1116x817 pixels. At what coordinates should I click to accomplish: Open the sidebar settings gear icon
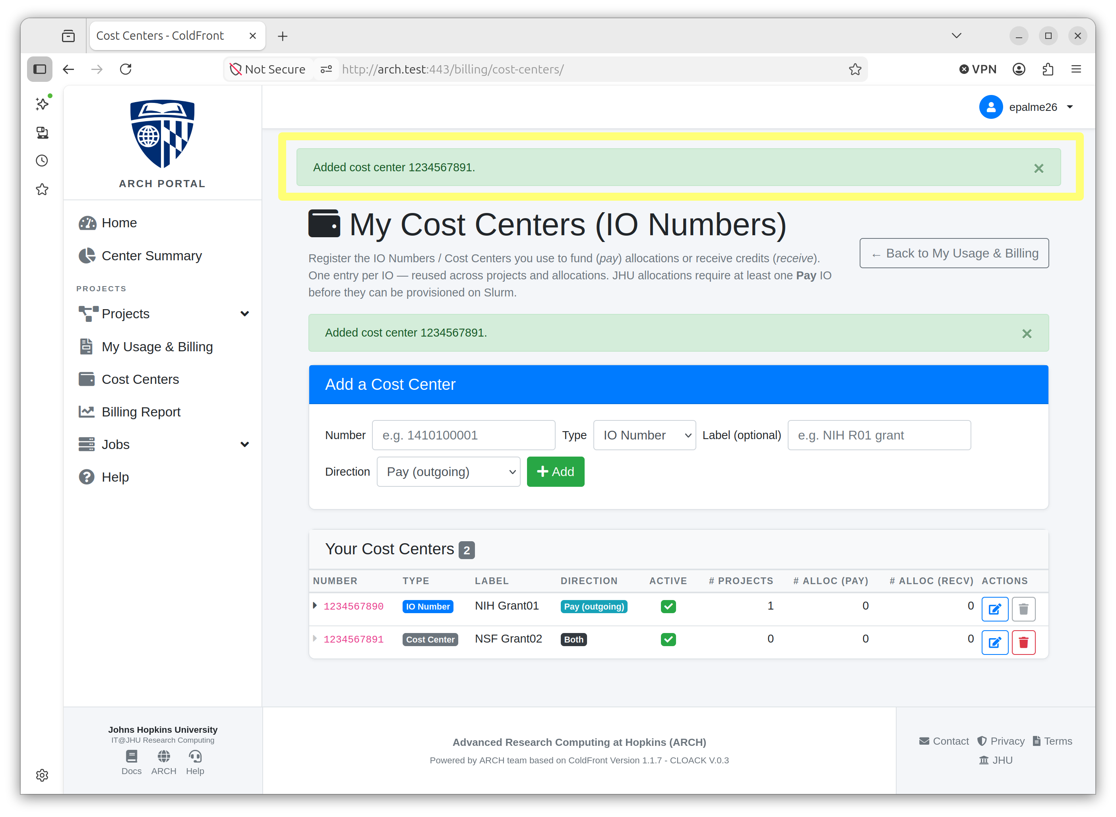click(x=42, y=775)
